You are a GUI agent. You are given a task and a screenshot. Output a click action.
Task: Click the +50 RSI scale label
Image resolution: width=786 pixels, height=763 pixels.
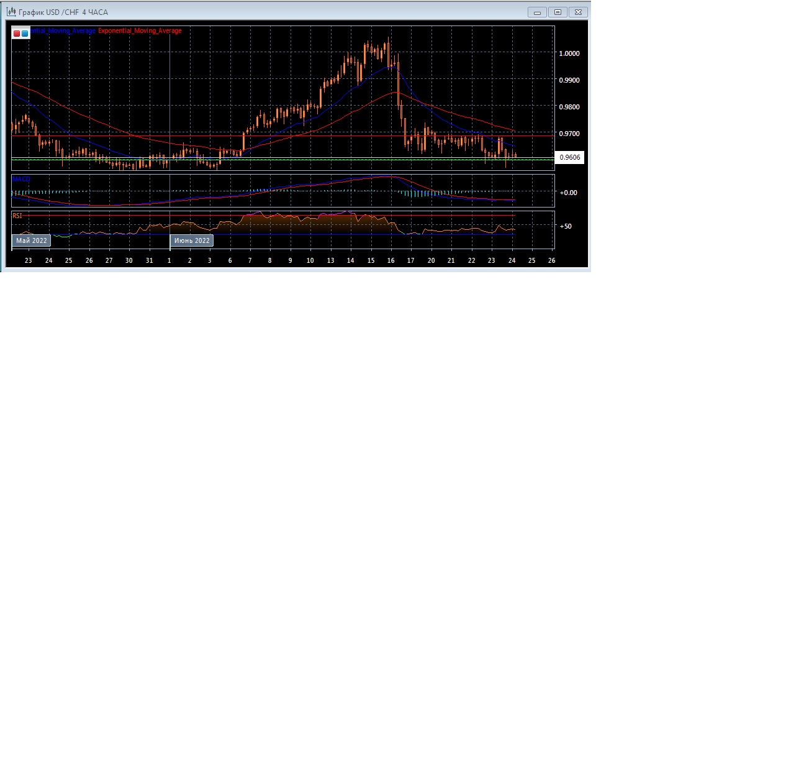566,226
